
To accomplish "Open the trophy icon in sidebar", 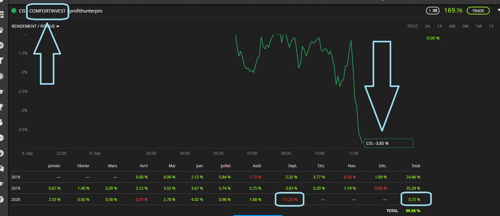I will point(2,107).
